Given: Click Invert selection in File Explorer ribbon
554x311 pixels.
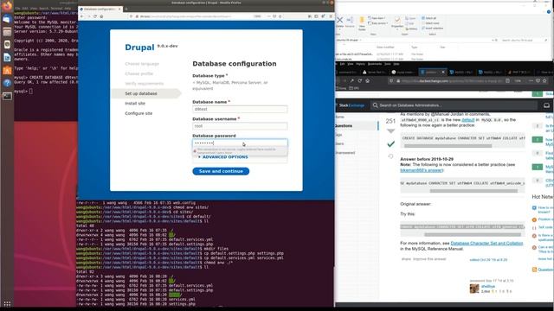Looking at the screenshot, I should (433, 29).
